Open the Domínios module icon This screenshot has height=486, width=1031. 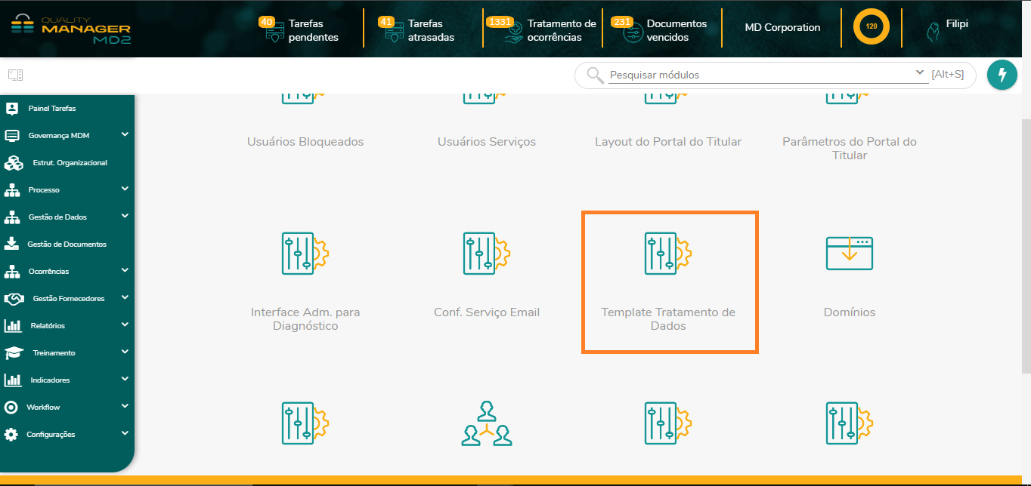tap(850, 253)
